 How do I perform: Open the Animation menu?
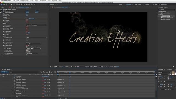point(43,1)
